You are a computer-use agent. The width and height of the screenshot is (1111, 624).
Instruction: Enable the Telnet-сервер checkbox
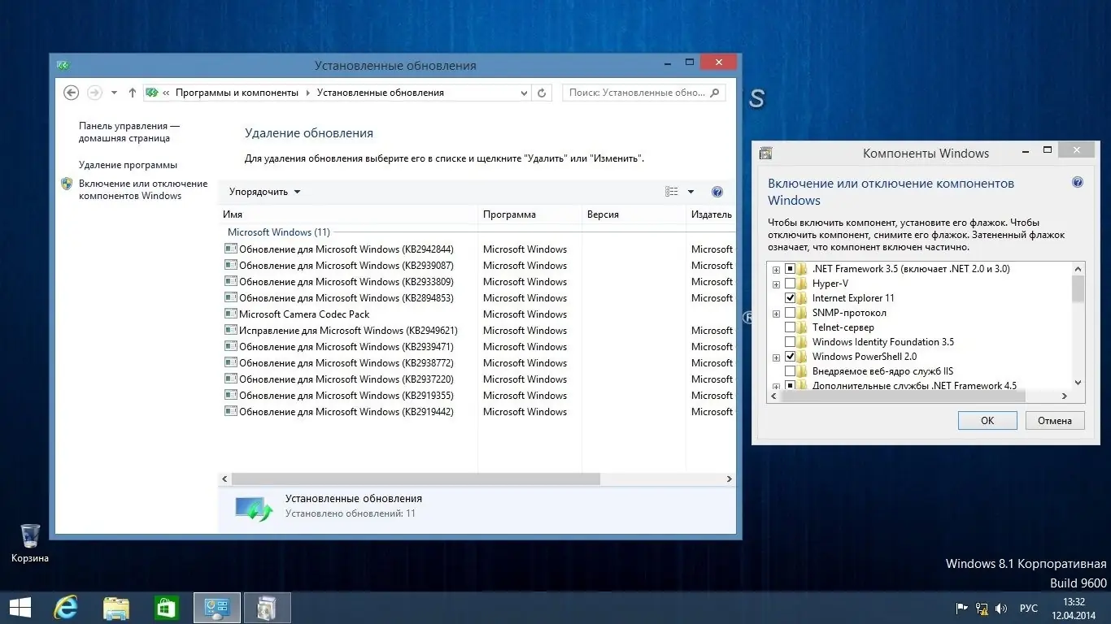pyautogui.click(x=790, y=327)
